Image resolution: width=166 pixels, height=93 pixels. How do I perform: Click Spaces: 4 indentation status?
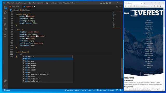[x=77, y=90]
